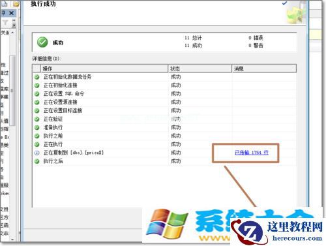The image size is (326, 246).
Task: Select the row 准备执行
Action: (164, 127)
